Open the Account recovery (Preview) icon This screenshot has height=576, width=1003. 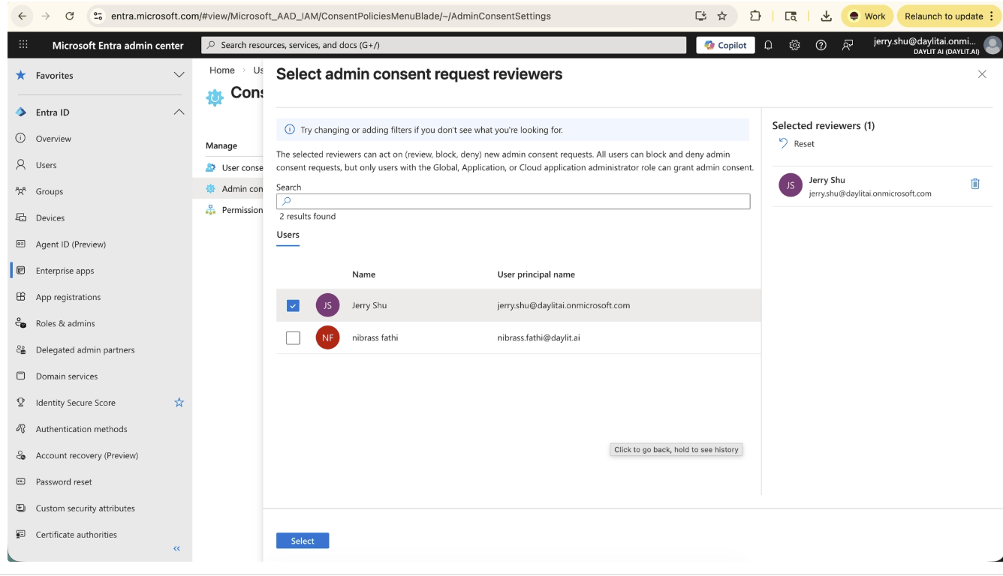coord(21,455)
